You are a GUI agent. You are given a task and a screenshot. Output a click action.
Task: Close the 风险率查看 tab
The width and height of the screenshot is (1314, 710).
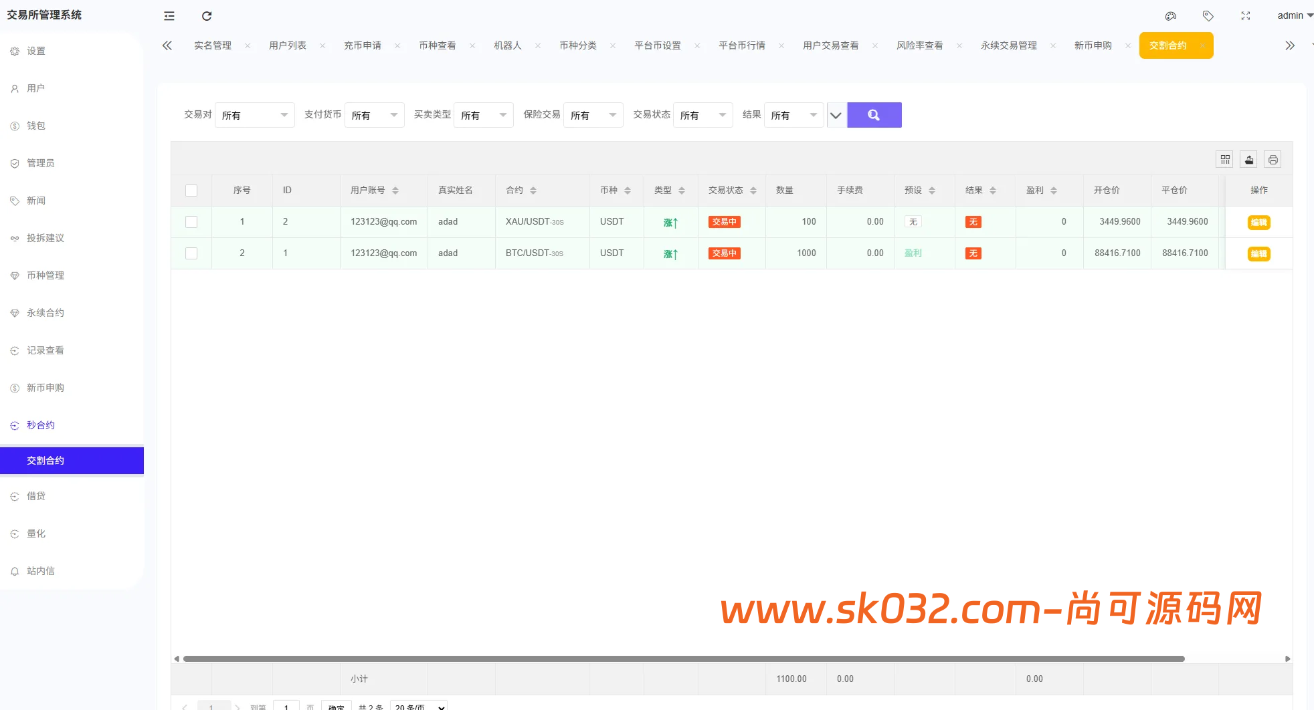click(x=959, y=45)
